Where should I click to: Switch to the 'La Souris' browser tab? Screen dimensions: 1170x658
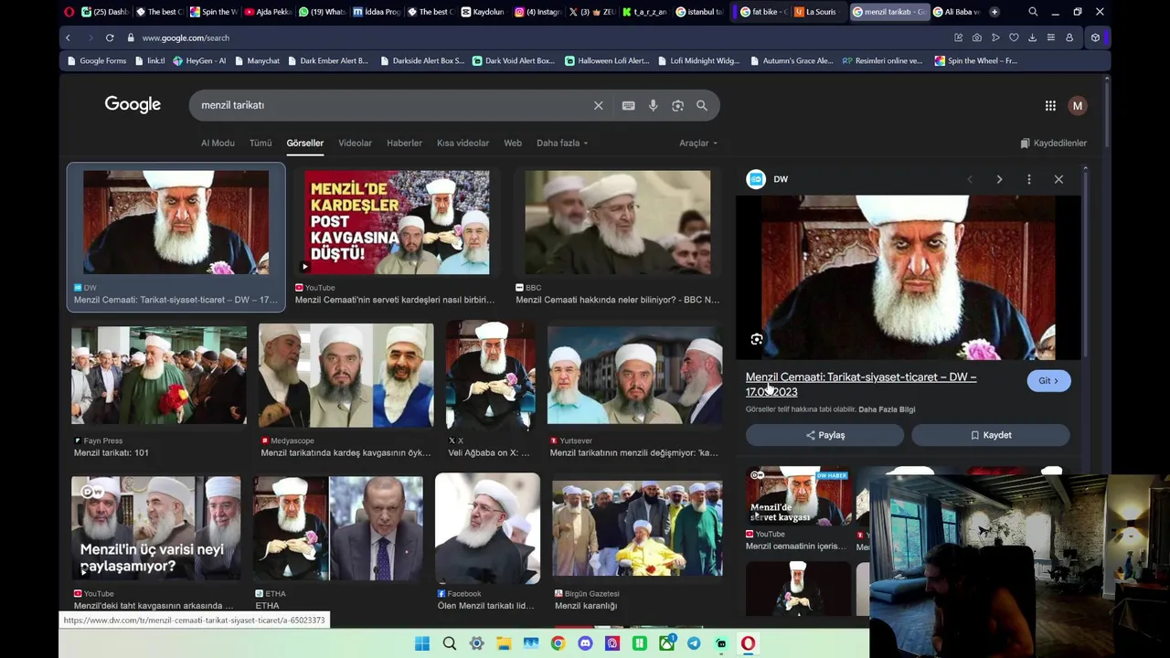(x=816, y=12)
